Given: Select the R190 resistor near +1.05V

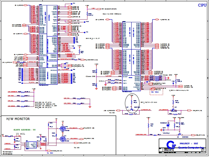Looking at the screenshot, I should pyautogui.click(x=88, y=13).
